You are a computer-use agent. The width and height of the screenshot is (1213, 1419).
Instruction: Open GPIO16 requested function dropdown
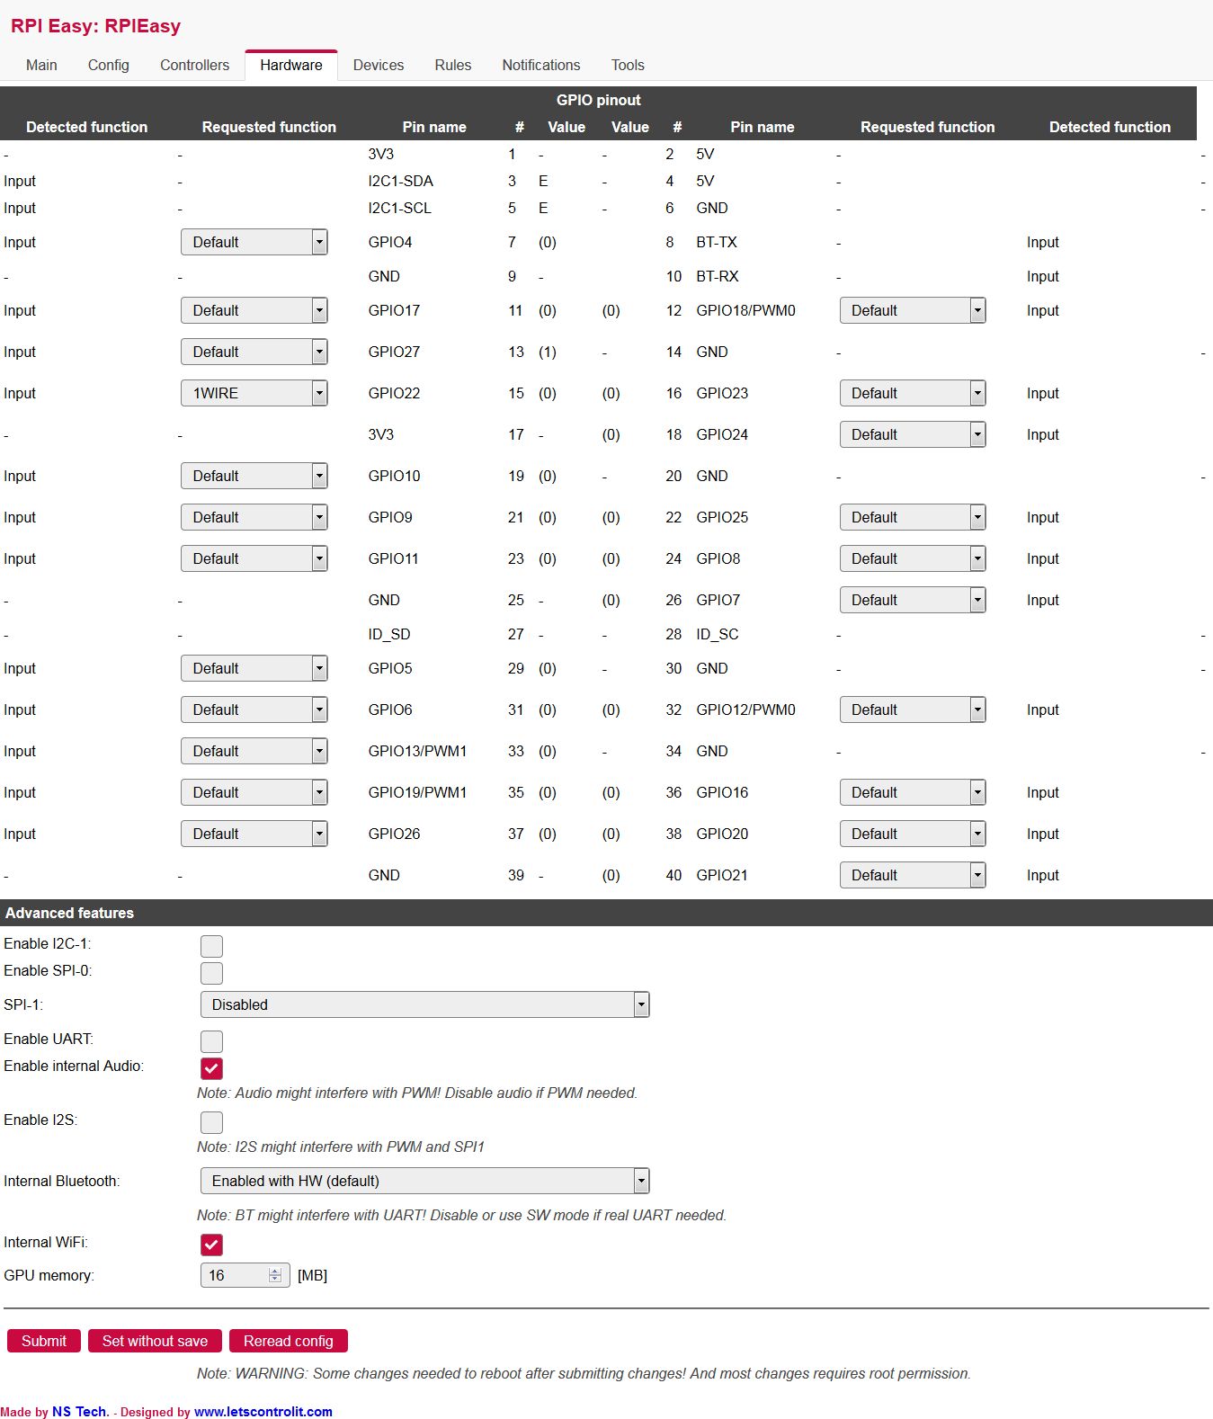[913, 792]
